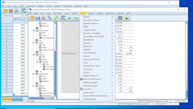Open Format menu in Viewer
This screenshot has height=109, width=193.
[x=74, y=13]
